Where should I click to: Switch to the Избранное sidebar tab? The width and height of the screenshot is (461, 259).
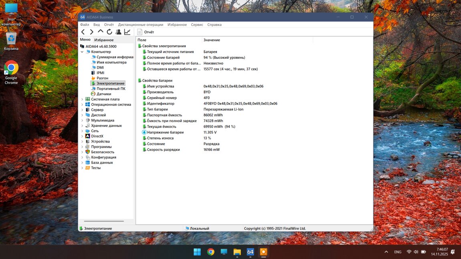point(104,40)
